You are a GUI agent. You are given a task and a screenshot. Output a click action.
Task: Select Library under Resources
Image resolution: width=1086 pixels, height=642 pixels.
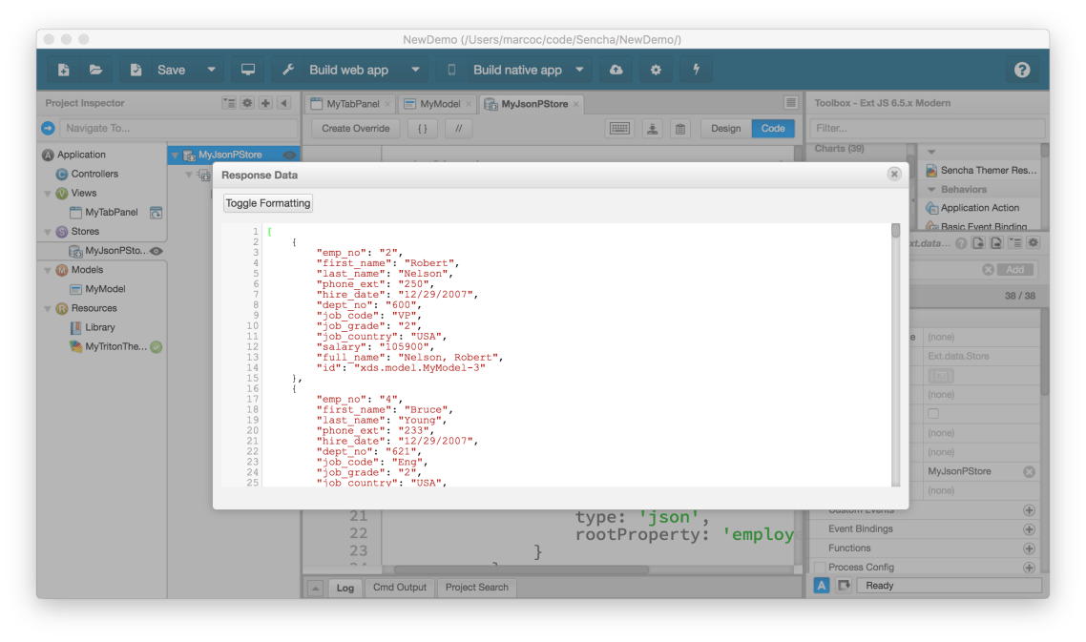[100, 327]
